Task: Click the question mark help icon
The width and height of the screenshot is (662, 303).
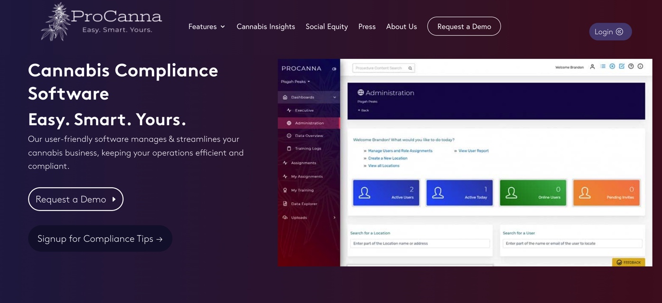Action: coord(631,66)
